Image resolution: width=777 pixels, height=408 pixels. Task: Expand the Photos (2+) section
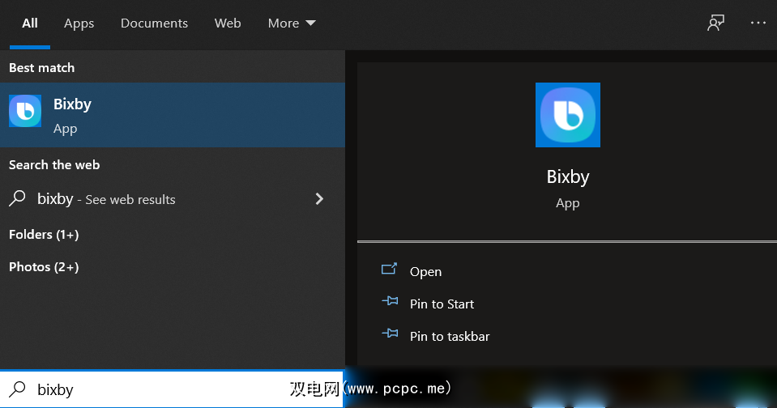coord(44,267)
